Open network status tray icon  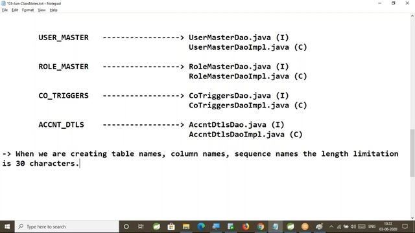coord(338,227)
